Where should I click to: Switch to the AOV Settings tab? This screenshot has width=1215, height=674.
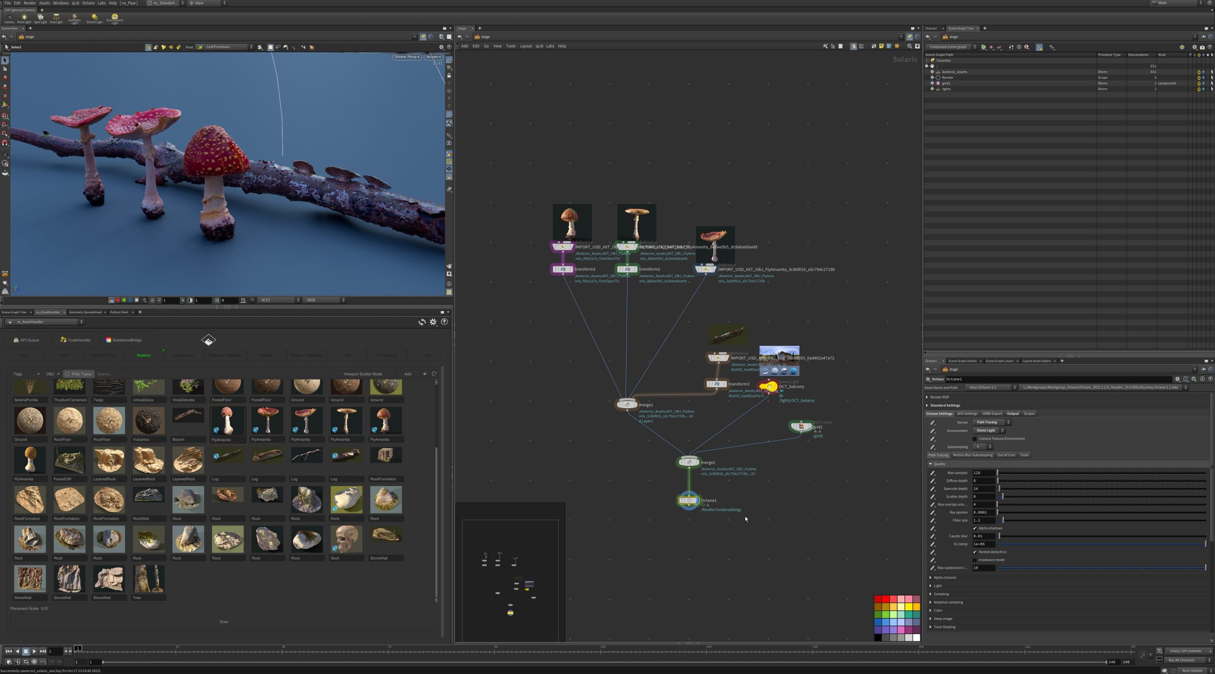[x=967, y=413]
